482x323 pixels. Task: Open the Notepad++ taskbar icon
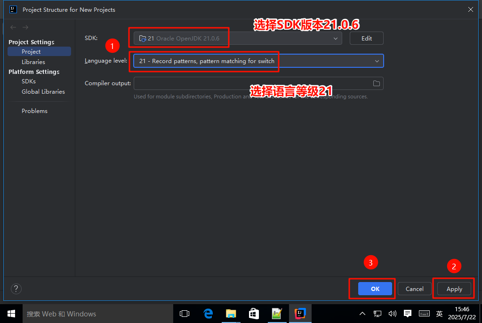pyautogui.click(x=277, y=314)
